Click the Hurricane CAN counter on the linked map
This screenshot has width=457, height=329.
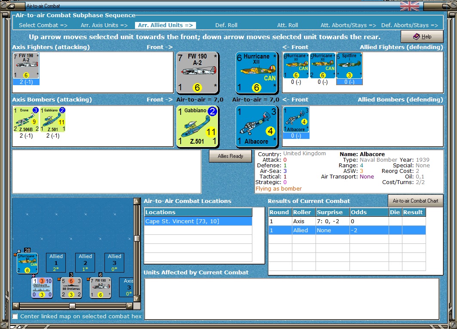[x=28, y=263]
